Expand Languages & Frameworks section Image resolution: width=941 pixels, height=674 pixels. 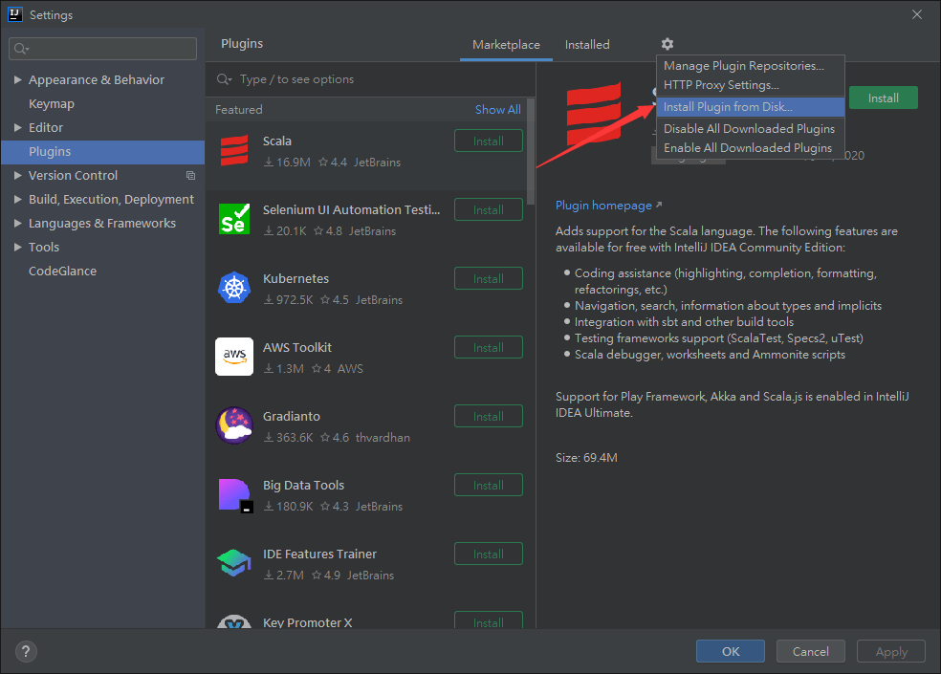pyautogui.click(x=18, y=224)
